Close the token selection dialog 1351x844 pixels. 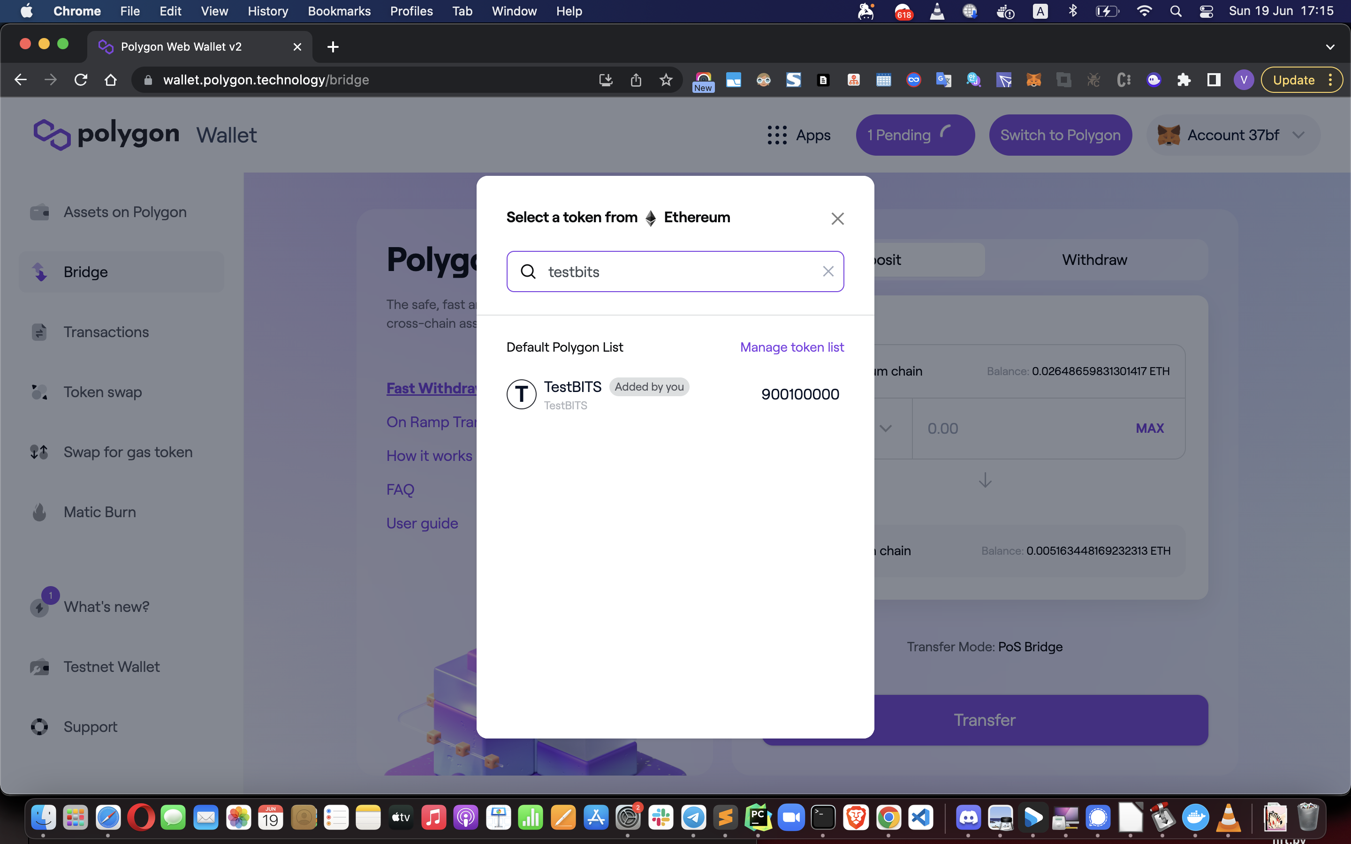pos(837,218)
